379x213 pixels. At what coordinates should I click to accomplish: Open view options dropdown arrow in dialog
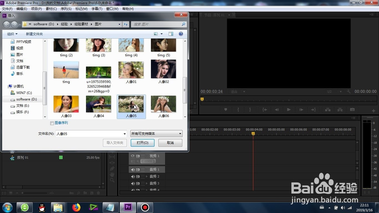pos(162,34)
